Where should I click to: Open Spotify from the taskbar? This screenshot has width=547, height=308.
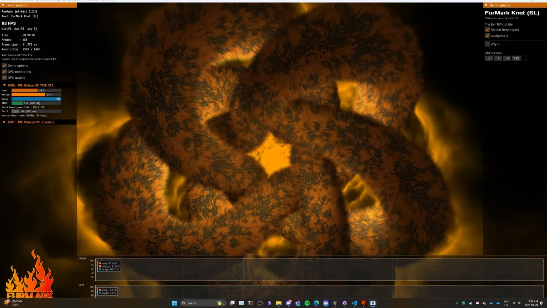coord(307,303)
